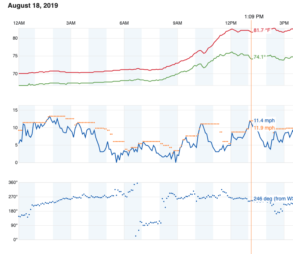This screenshot has height=254, width=293.
Task: Select the blue 11.4 mph wind speed readout
Action: [264, 120]
